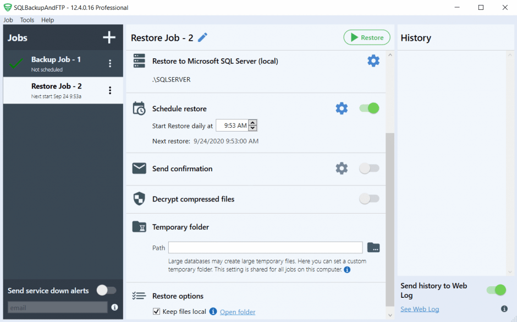The height and width of the screenshot is (322, 517).
Task: Click the temporary folder Path input field
Action: point(265,247)
